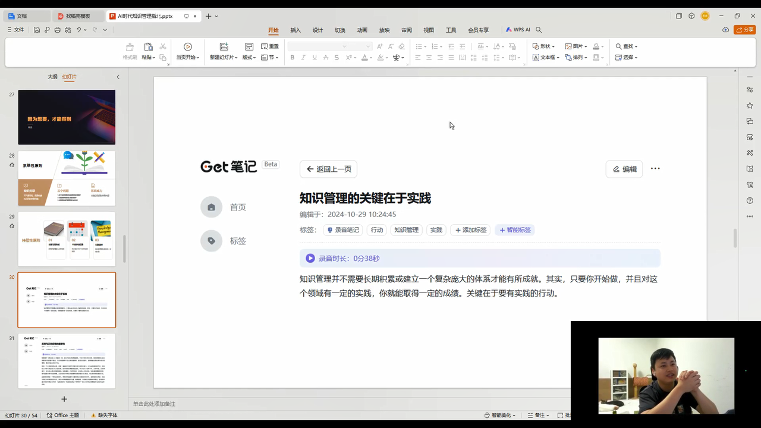Switch to the Insert (插入) ribbon tab
Image resolution: width=761 pixels, height=428 pixels.
[x=295, y=30]
